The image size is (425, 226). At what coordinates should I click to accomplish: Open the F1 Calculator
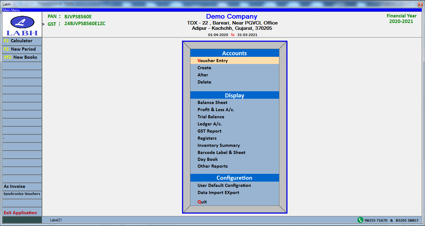[x=22, y=41]
